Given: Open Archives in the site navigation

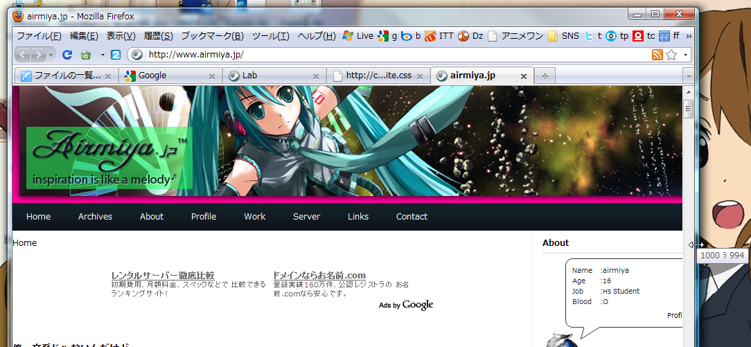Looking at the screenshot, I should [96, 217].
